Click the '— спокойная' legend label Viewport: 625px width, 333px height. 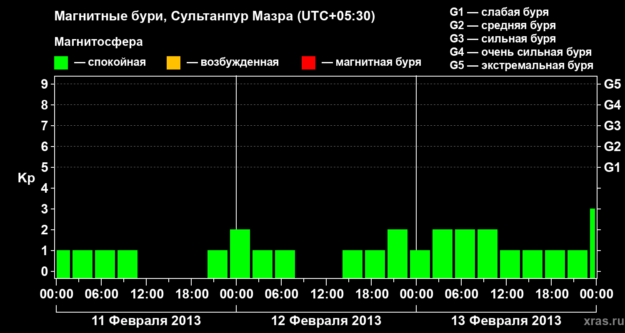pyautogui.click(x=110, y=63)
